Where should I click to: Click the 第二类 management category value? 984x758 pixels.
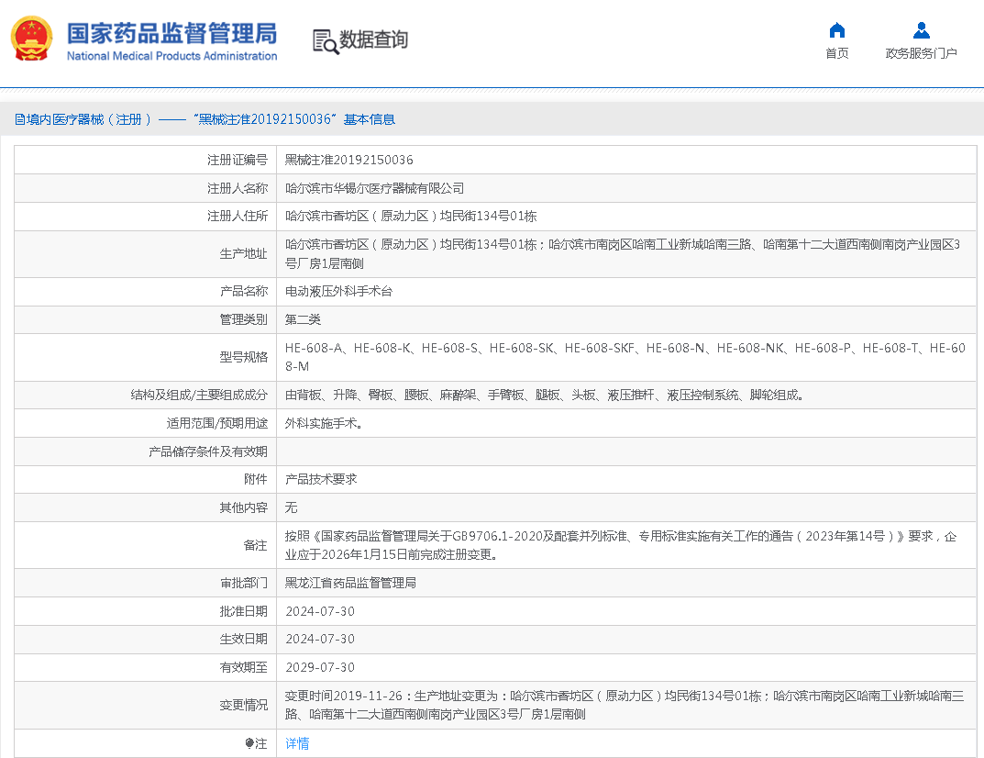303,319
